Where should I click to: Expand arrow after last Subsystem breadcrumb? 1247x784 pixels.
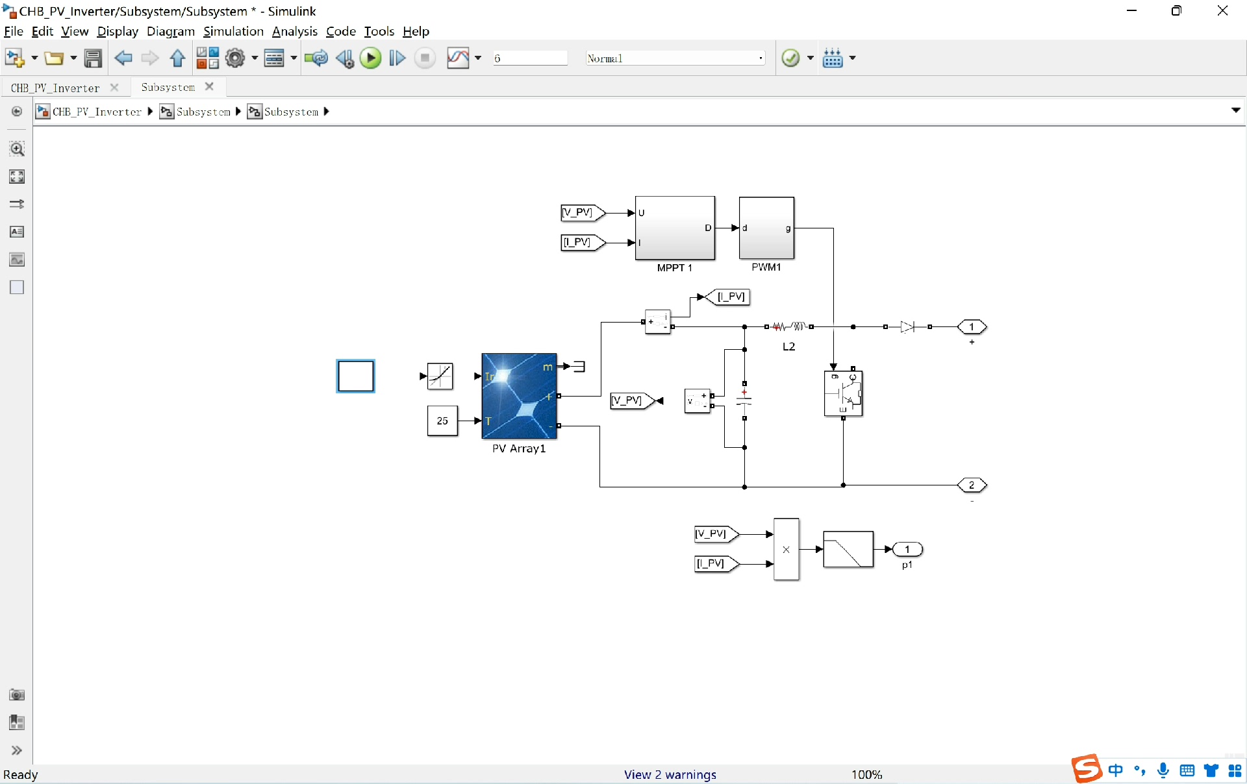tap(327, 112)
